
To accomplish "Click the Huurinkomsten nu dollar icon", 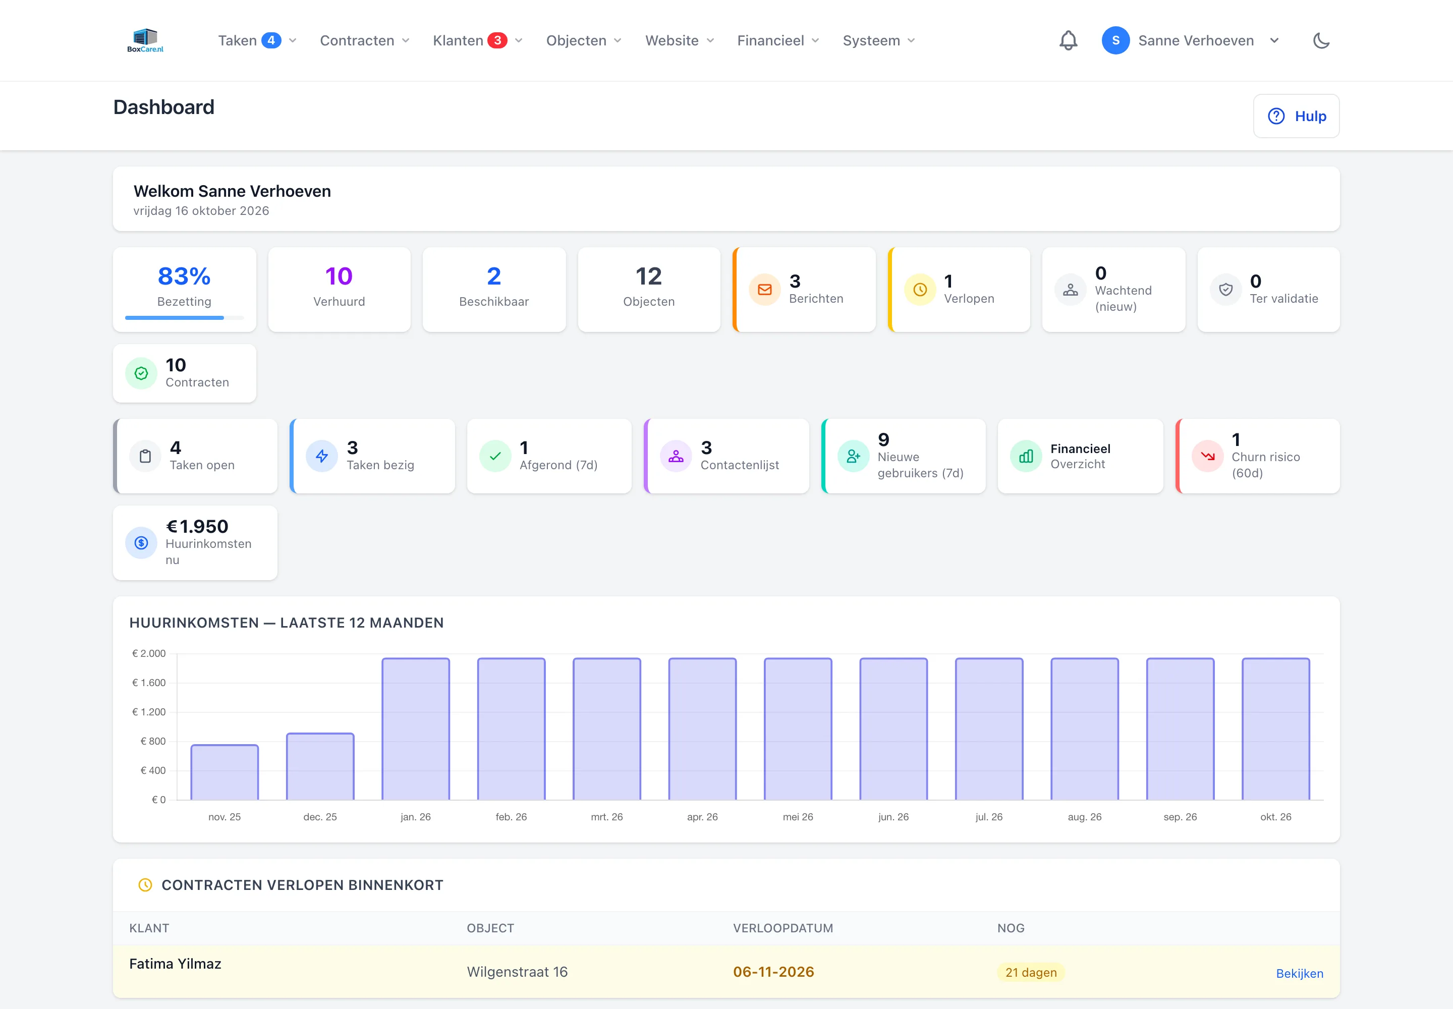I will tap(141, 543).
